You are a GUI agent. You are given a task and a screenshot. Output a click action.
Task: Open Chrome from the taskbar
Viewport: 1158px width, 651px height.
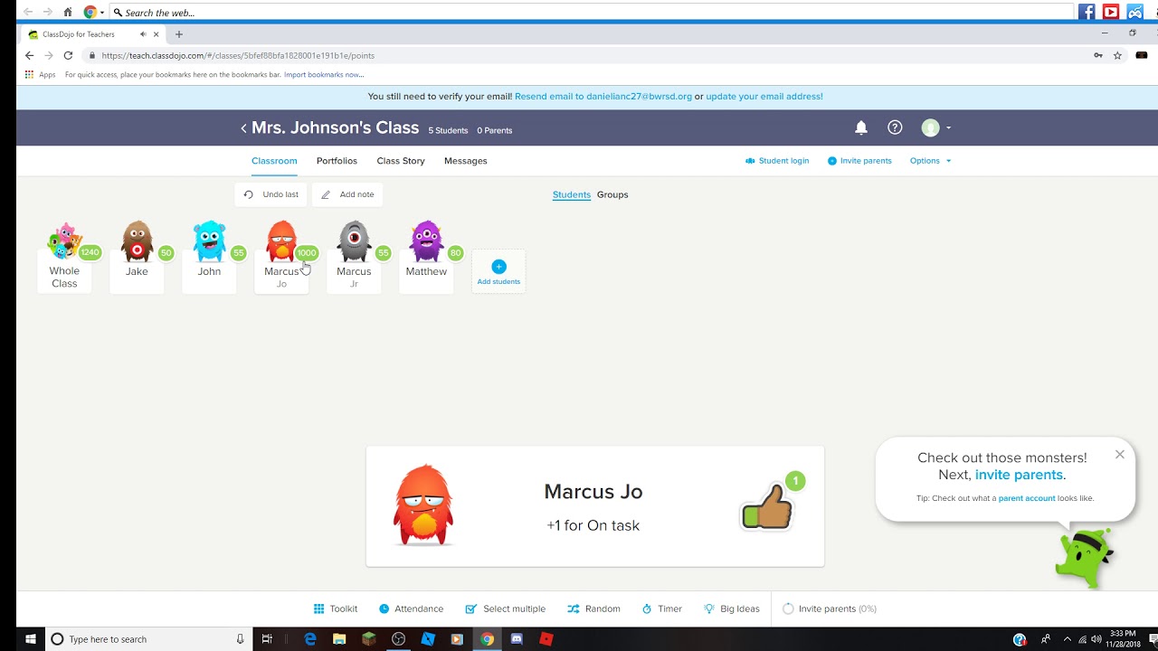[487, 639]
